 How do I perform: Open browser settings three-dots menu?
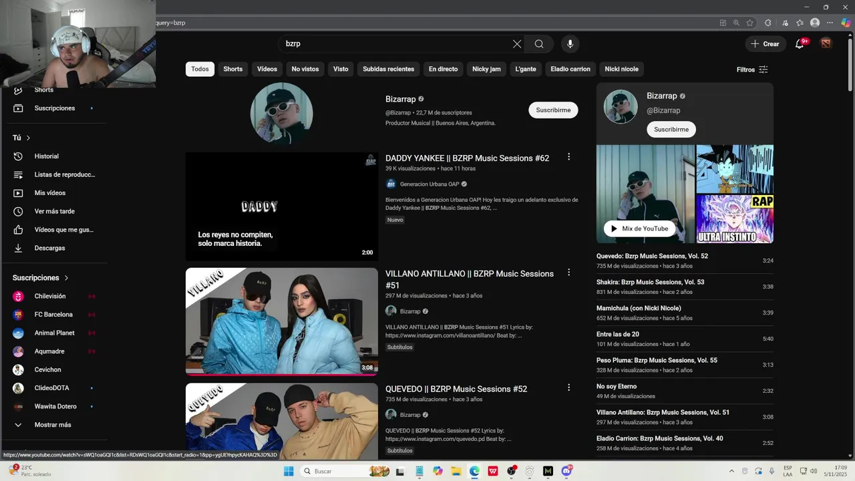tap(830, 23)
